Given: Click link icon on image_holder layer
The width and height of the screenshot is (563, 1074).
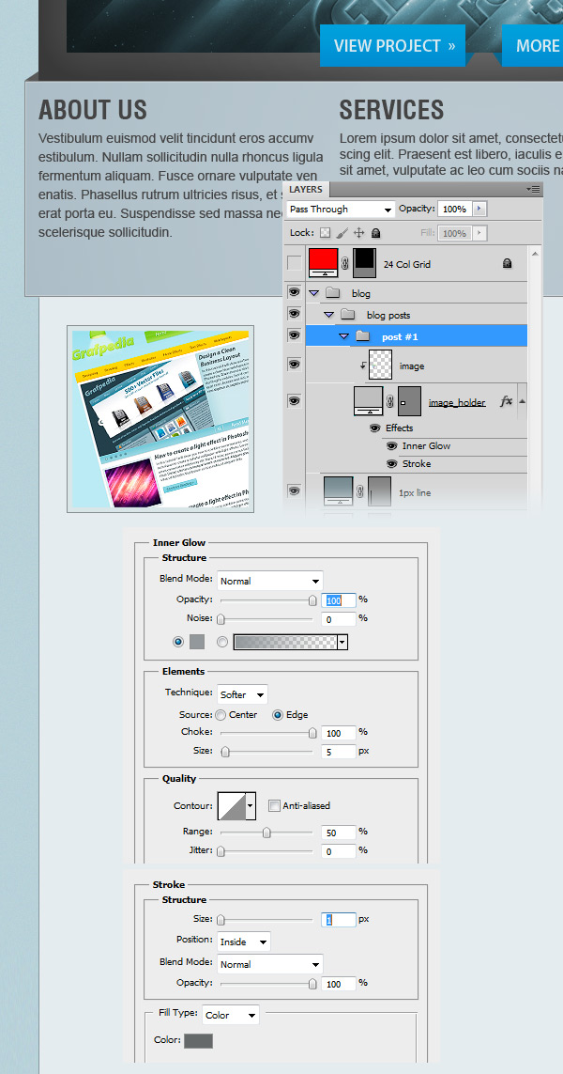Looking at the screenshot, I should point(390,402).
